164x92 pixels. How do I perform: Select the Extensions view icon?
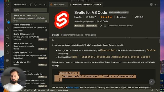[x=7, y=45]
